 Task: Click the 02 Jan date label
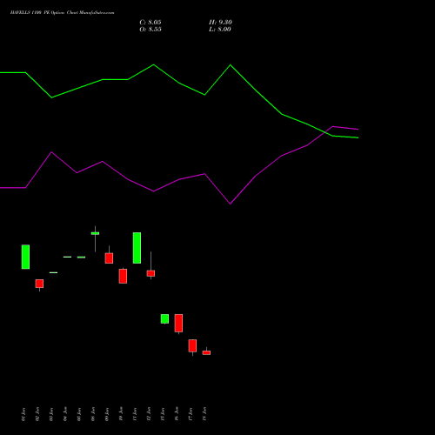coord(37,414)
